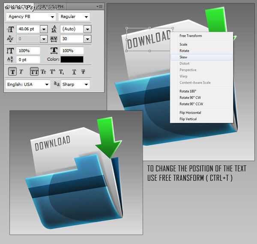Toggle the All Caps style button
The image size is (257, 244).
coord(34,72)
